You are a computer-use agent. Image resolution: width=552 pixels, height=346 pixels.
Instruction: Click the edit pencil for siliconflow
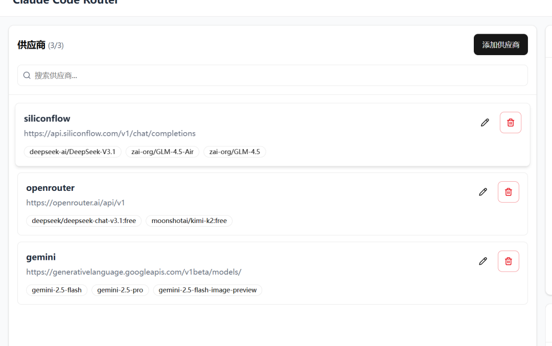pos(485,122)
